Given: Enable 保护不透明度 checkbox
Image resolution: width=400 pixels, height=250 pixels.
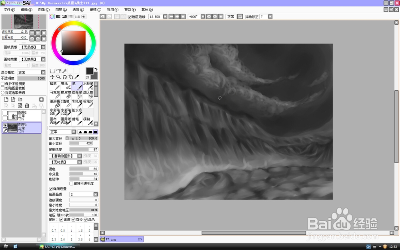Looking at the screenshot, I should 3,84.
